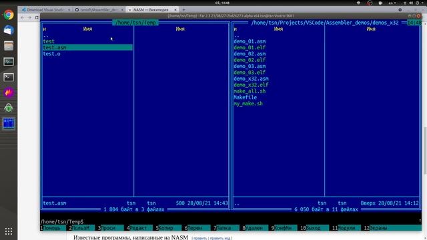The image size is (427, 240).
Task: Click F2 ПользМ key bar button
Action: click(81, 228)
